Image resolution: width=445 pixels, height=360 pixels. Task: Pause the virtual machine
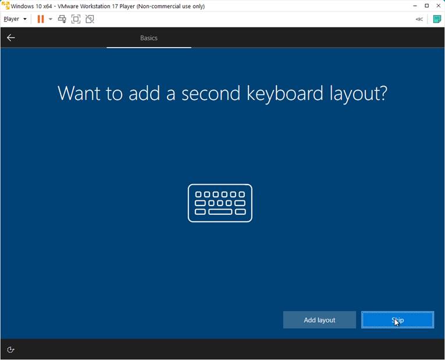pyautogui.click(x=41, y=19)
